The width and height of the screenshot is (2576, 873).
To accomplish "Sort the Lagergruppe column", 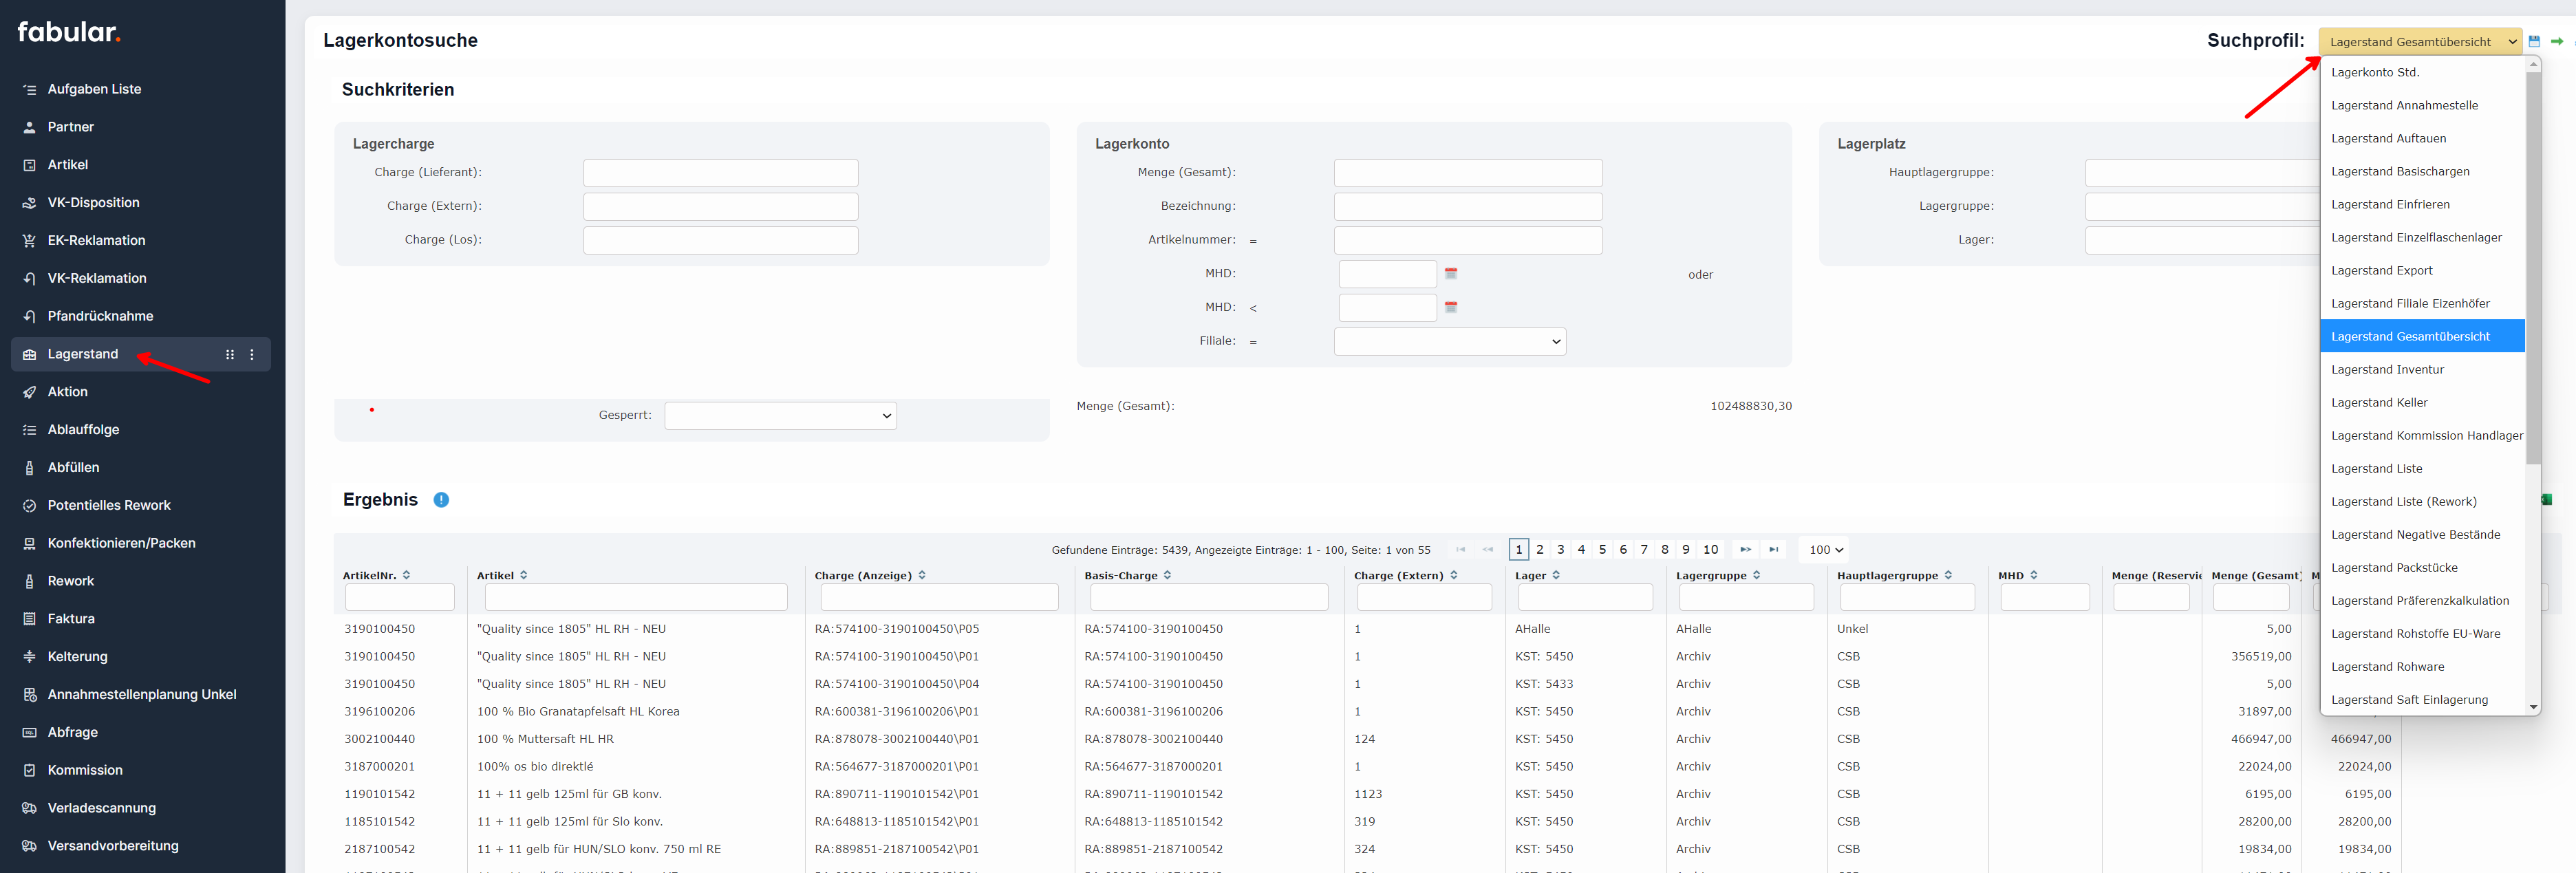I will click(x=1756, y=575).
